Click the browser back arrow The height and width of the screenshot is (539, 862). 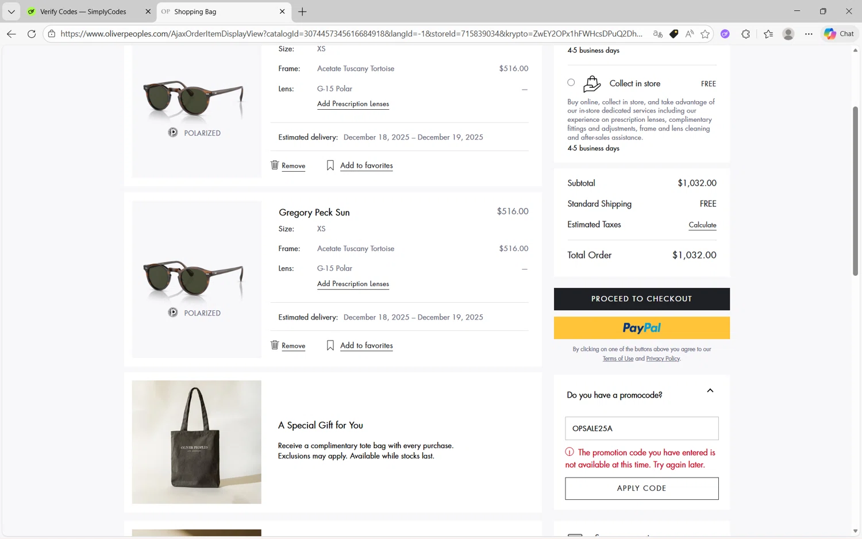click(x=11, y=34)
